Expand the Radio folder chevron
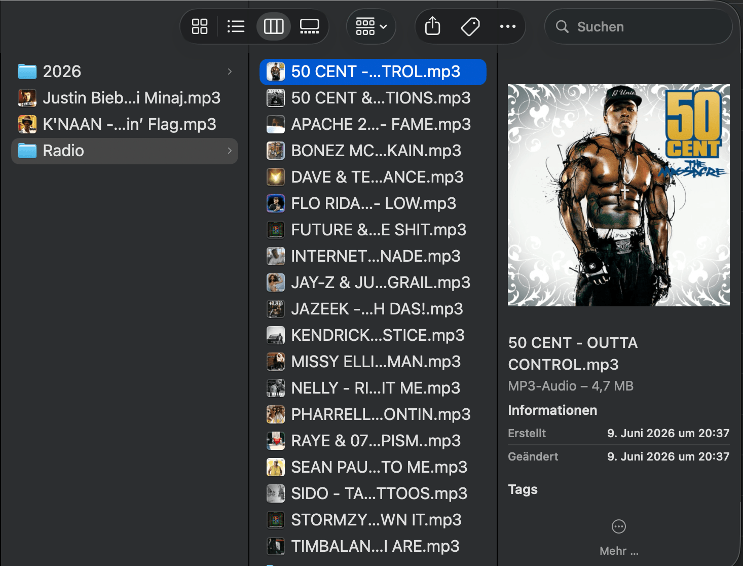Image resolution: width=743 pixels, height=566 pixels. 230,151
